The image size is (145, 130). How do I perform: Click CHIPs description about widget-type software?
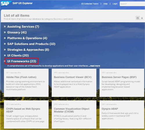pyautogui.click(x=25, y=119)
